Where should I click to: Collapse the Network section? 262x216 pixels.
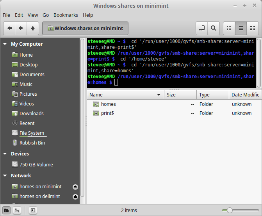[5, 176]
